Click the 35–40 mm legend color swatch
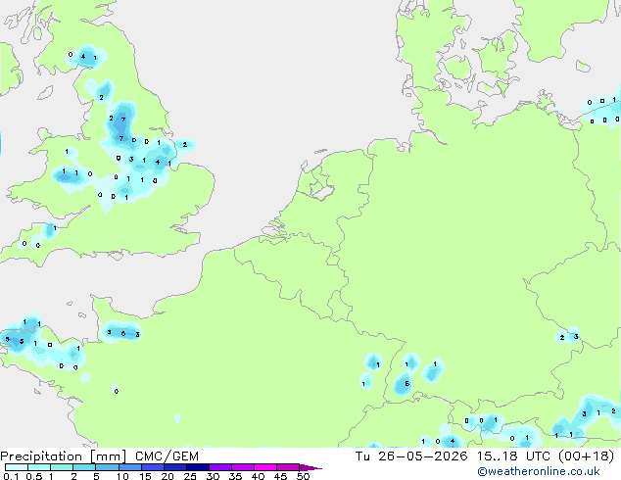The height and width of the screenshot is (480, 621). tap(242, 467)
